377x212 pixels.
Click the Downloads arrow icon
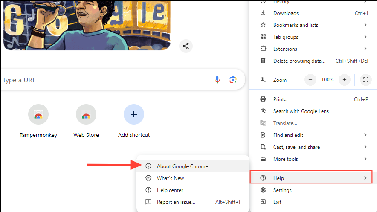pyautogui.click(x=263, y=13)
